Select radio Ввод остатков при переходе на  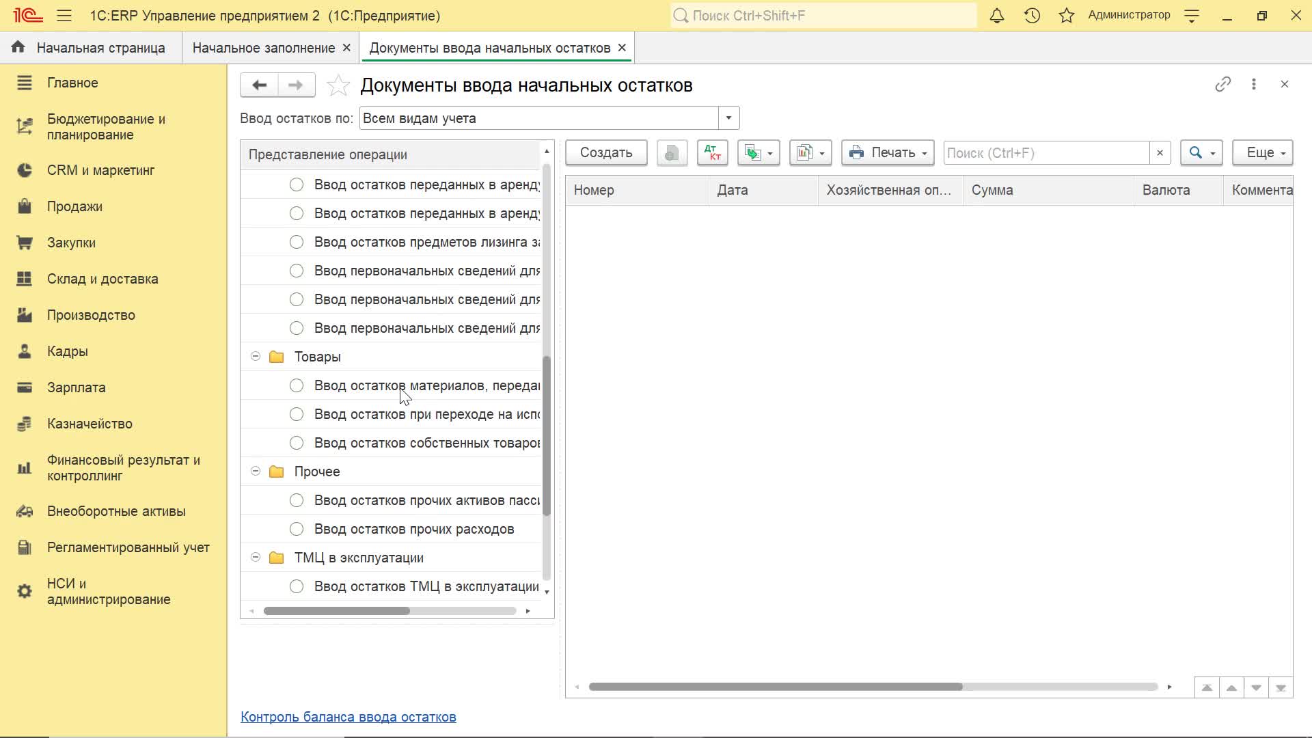click(x=297, y=414)
